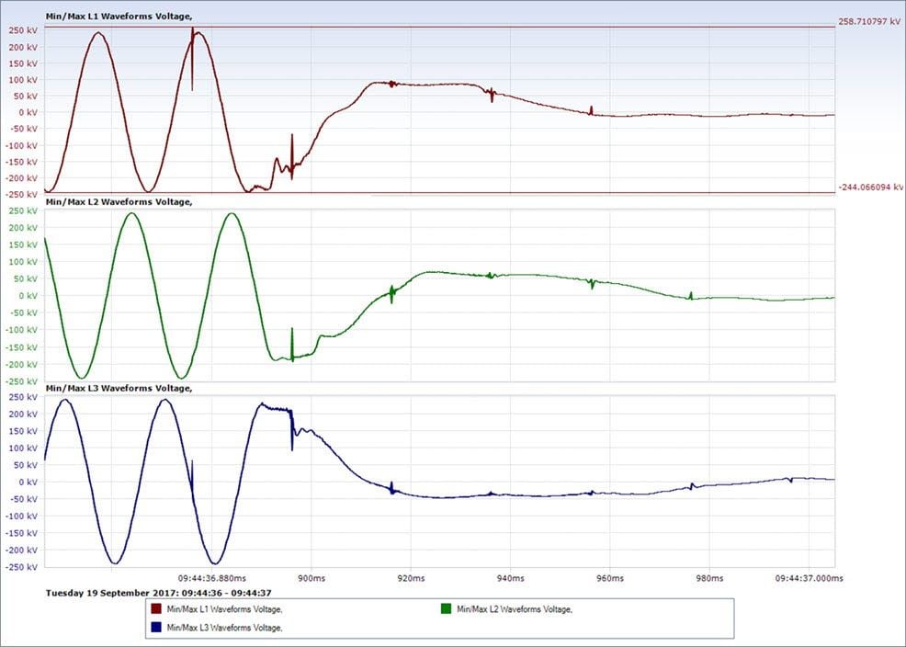The image size is (906, 647).
Task: Click the red L1 legend color swatch
Action: (154, 609)
